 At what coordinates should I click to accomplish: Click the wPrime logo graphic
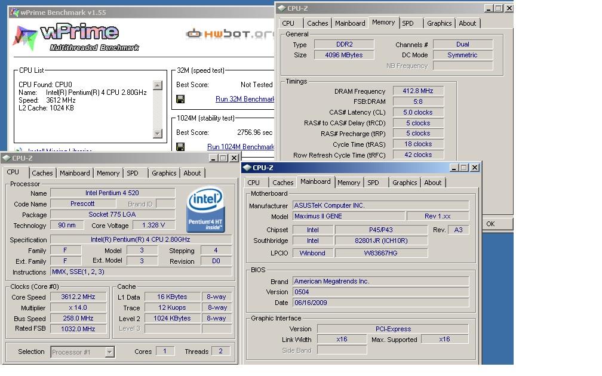(76, 38)
